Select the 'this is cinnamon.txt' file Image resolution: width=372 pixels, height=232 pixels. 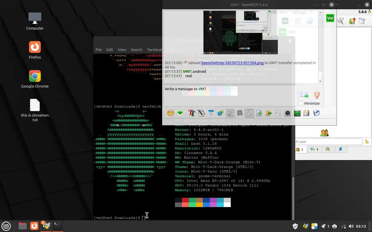[35, 110]
